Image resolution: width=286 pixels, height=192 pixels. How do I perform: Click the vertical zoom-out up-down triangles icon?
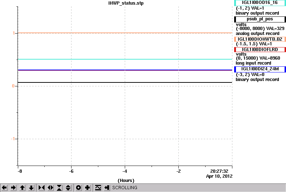(x=68, y=188)
